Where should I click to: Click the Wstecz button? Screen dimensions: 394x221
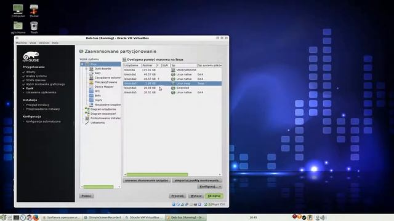(x=196, y=196)
